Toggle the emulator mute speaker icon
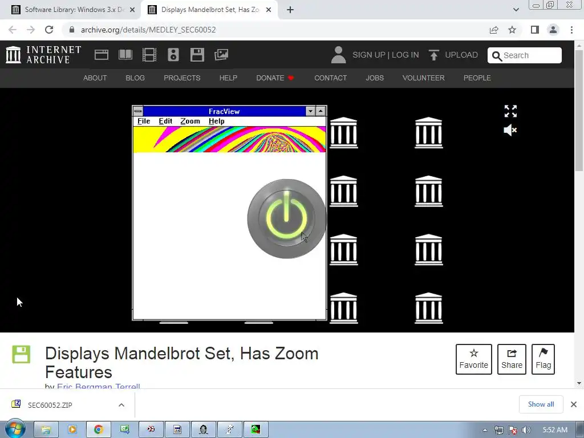Screen dimensions: 584x438 [510, 130]
